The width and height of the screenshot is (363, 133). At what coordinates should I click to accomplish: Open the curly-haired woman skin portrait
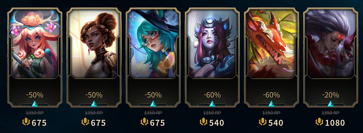[x=94, y=44]
